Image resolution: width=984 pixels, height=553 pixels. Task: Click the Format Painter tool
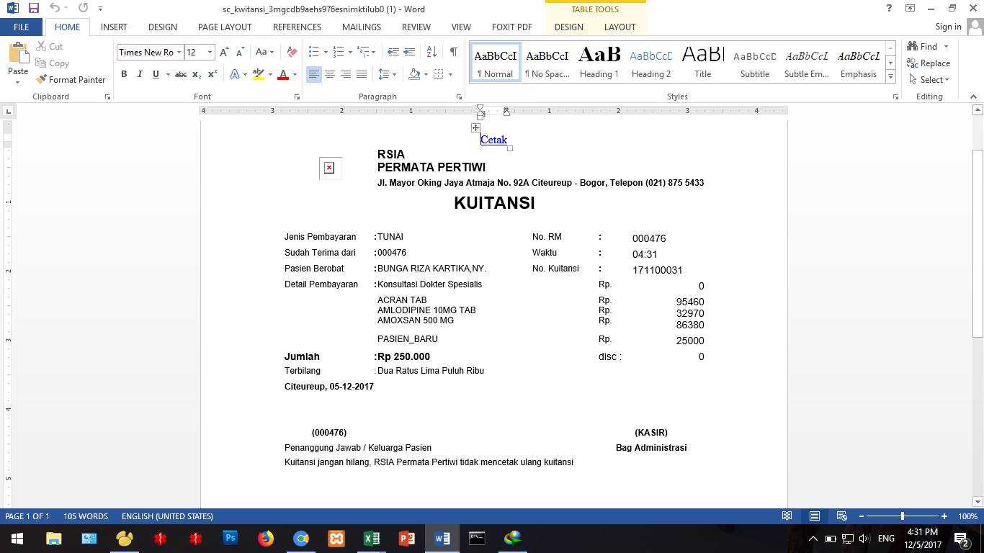71,80
